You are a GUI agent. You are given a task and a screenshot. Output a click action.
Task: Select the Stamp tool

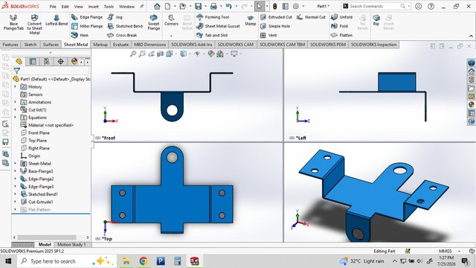[x=251, y=21]
